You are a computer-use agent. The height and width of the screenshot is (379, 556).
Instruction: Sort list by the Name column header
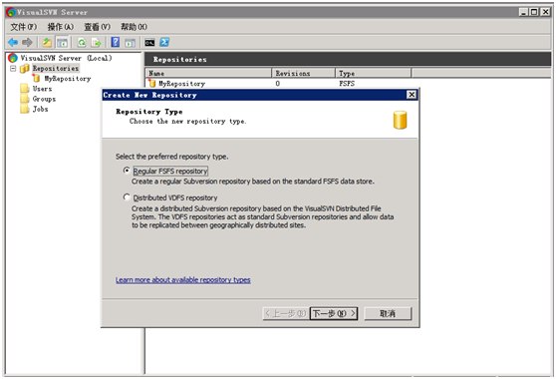coord(208,73)
